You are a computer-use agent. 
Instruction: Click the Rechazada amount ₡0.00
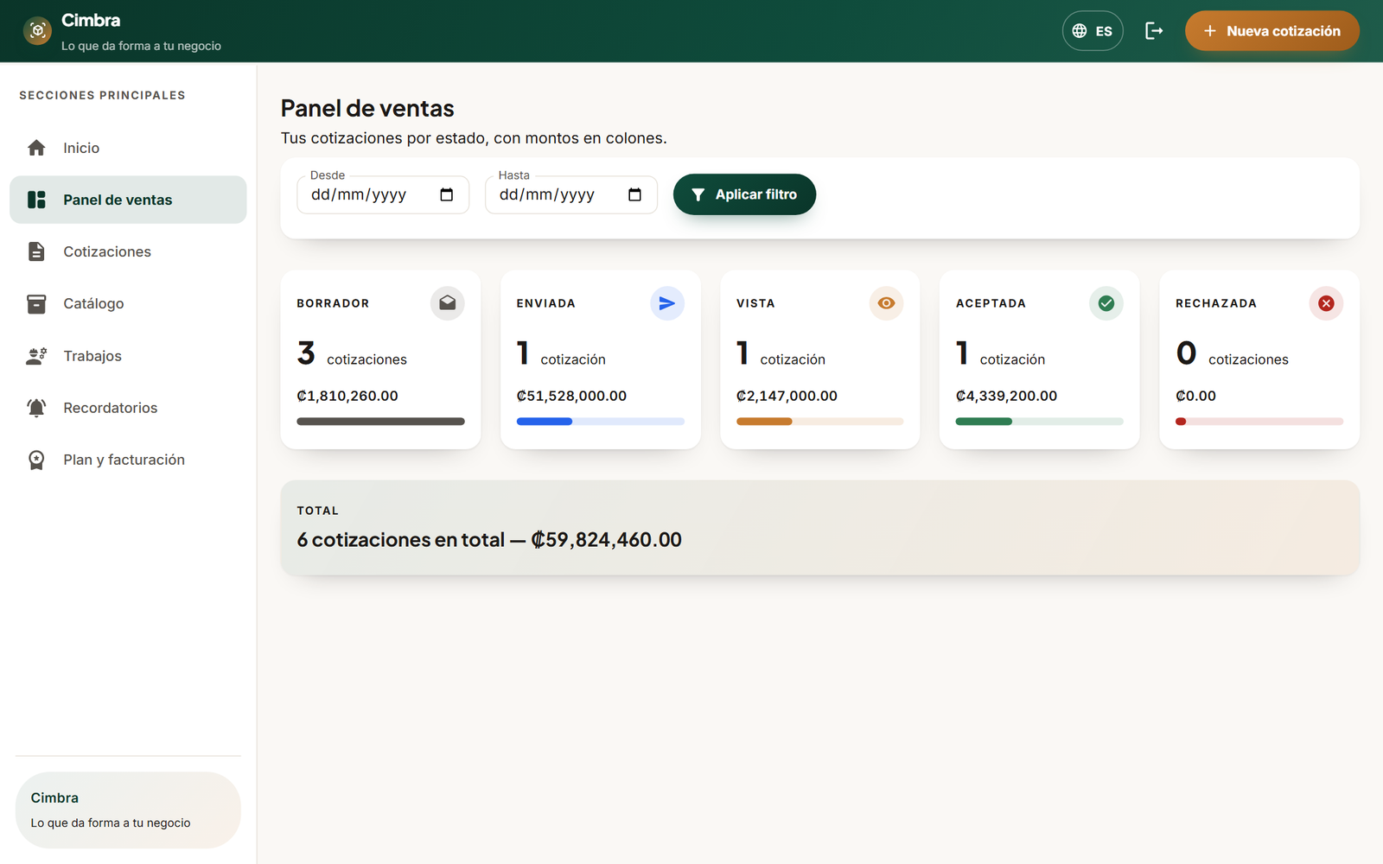1196,396
